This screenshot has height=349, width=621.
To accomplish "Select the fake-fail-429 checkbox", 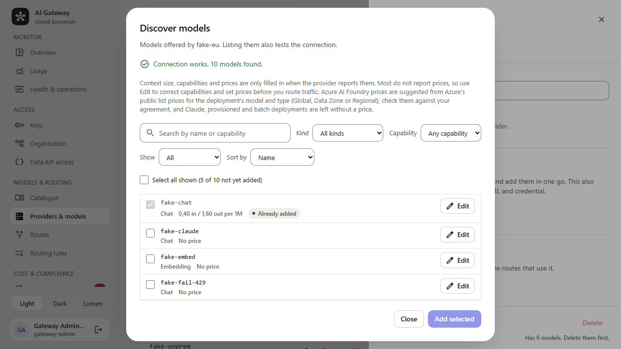I will pos(150,285).
